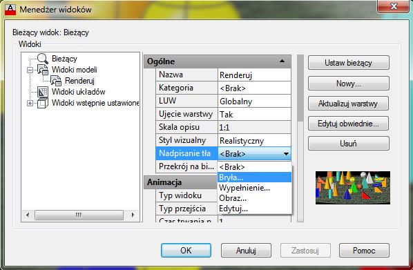Cancel with the Anuluj button

[246, 250]
